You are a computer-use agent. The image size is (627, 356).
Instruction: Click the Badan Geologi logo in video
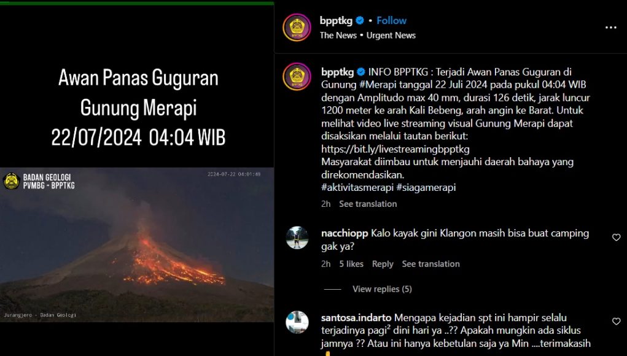[x=11, y=181]
